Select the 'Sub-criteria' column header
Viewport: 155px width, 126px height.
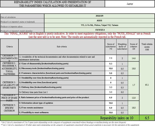coord(62,47)
